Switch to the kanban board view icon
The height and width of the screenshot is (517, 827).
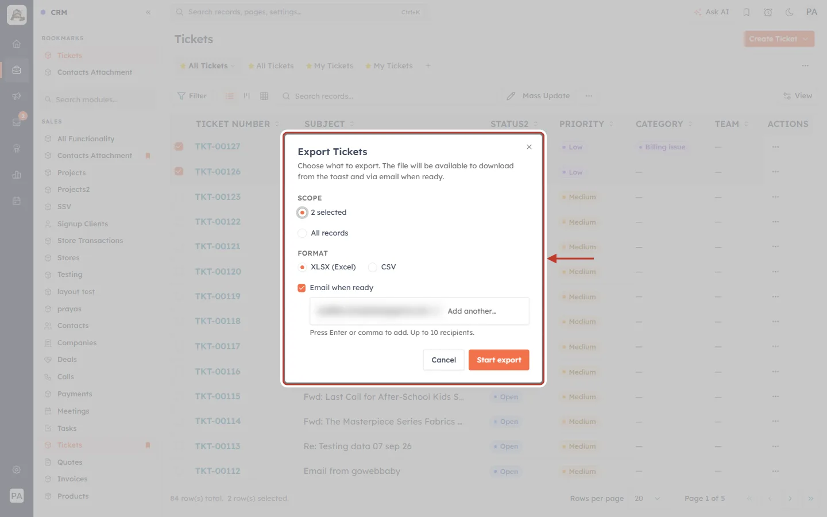point(247,96)
